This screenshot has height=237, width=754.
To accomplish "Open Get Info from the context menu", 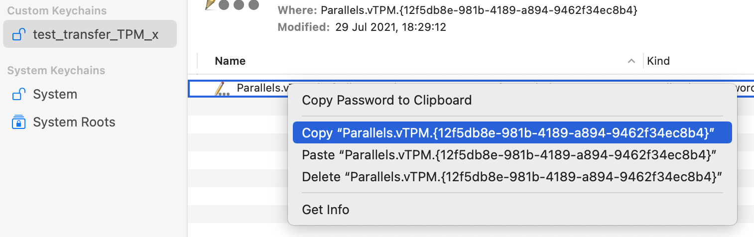I will (x=326, y=210).
